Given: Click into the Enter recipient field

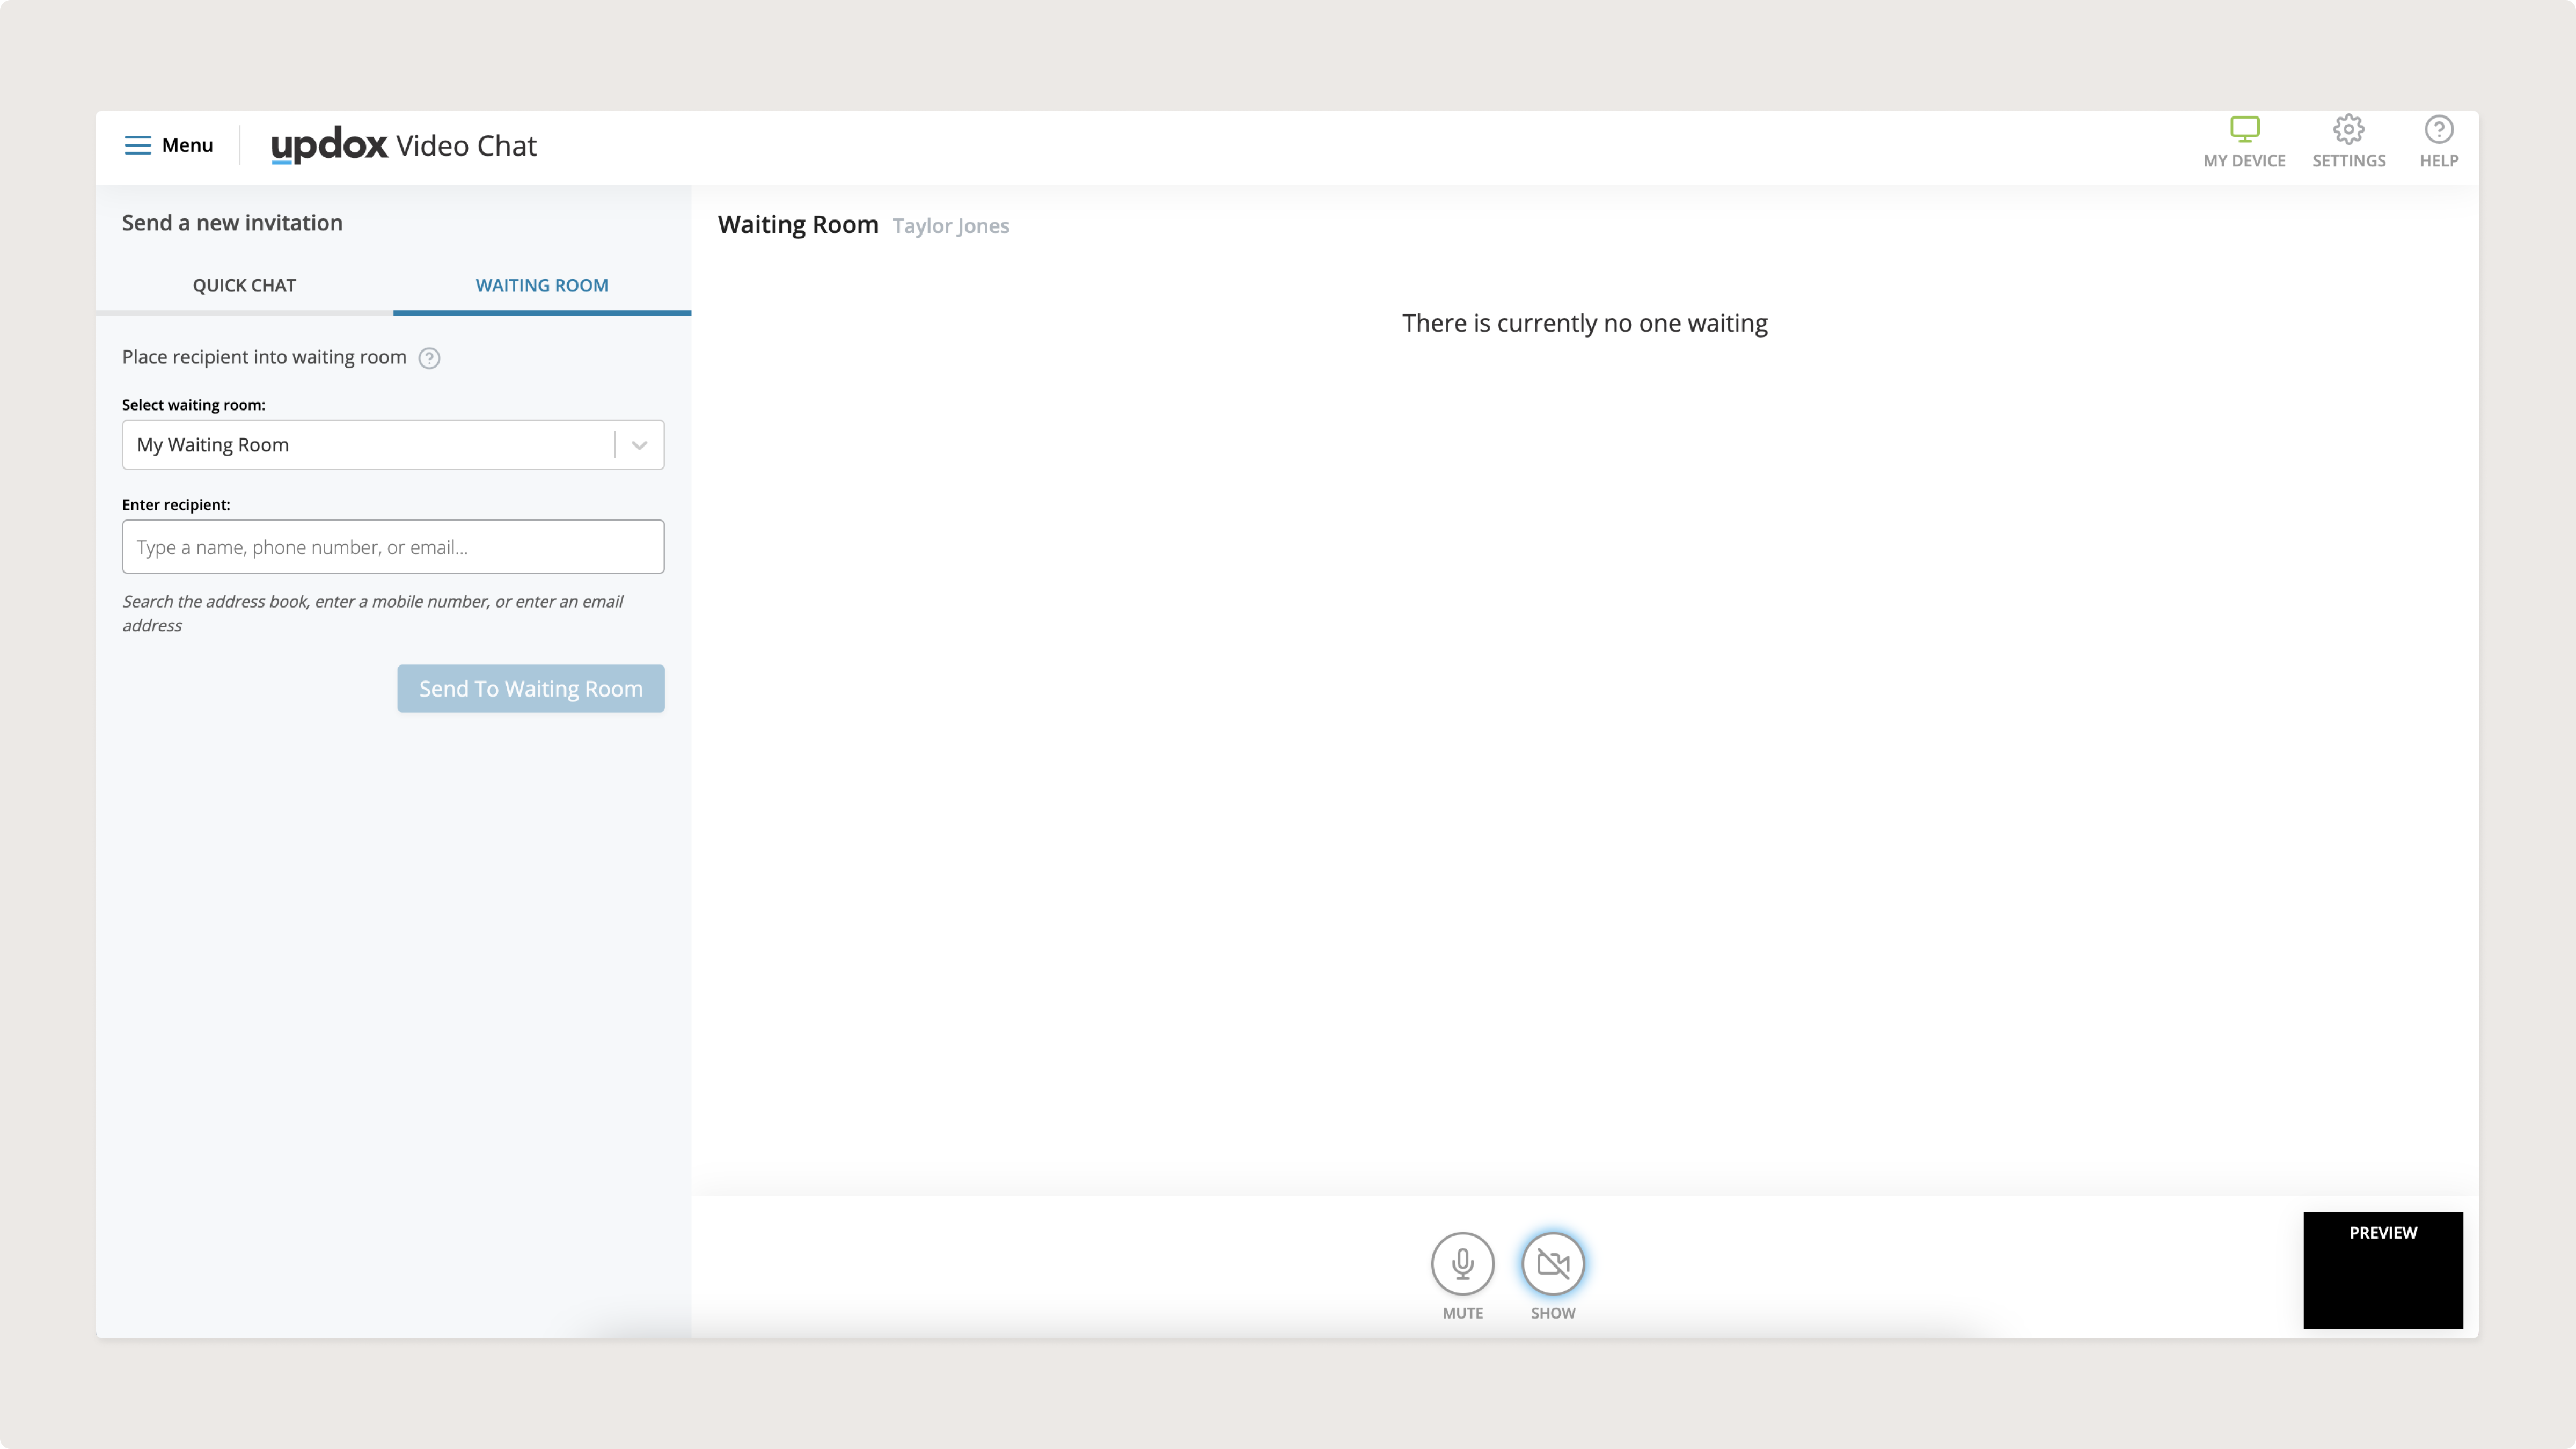Looking at the screenshot, I should pos(393,547).
